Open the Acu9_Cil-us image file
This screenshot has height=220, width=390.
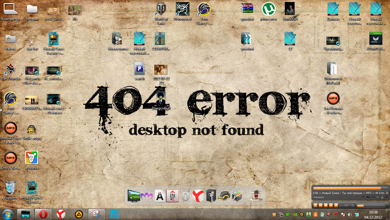54,14
